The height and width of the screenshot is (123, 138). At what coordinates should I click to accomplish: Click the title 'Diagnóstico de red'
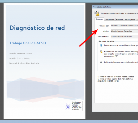[37, 28]
